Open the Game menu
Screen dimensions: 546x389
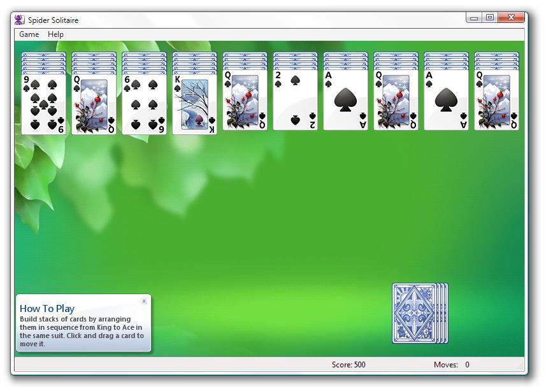tap(29, 34)
